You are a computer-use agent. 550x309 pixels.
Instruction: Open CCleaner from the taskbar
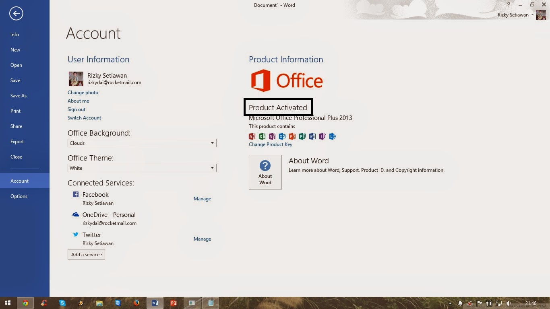coord(44,303)
